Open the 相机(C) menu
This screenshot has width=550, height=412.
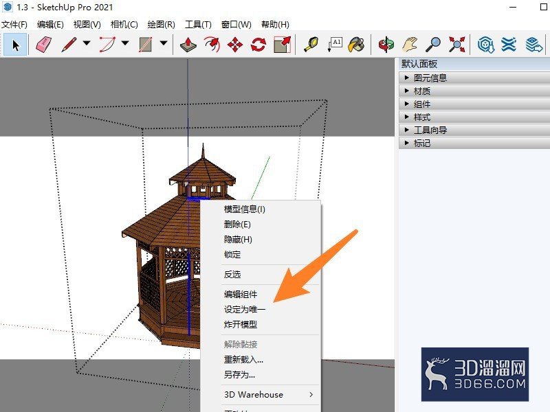pos(124,25)
